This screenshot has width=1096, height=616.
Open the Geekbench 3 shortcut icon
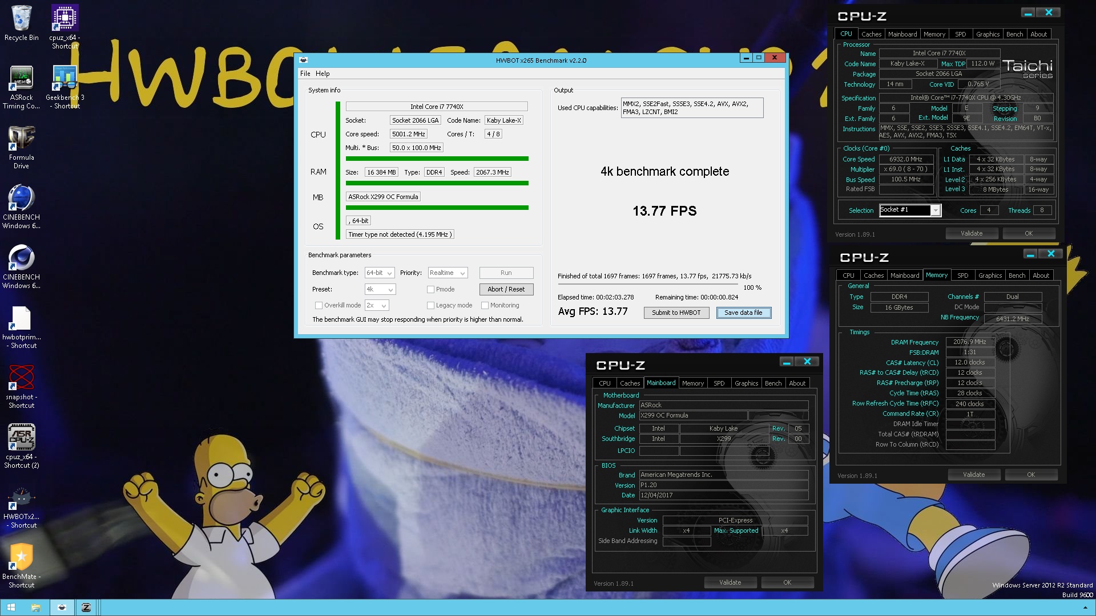(x=65, y=87)
